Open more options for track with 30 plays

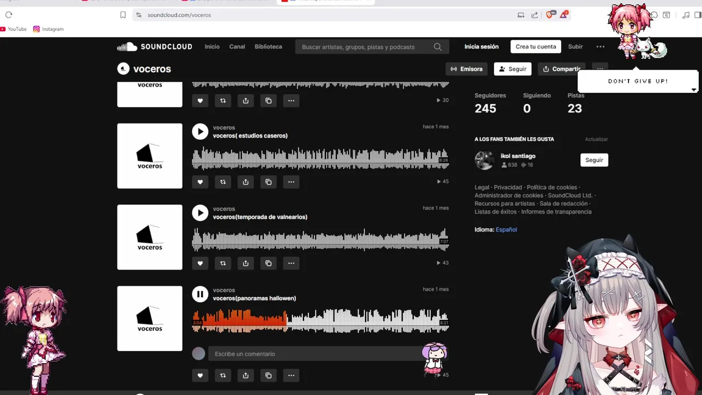291,100
